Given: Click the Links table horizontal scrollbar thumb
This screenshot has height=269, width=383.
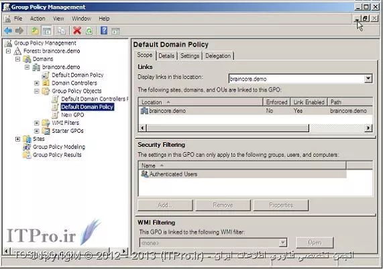Looking at the screenshot, I should point(227,127).
